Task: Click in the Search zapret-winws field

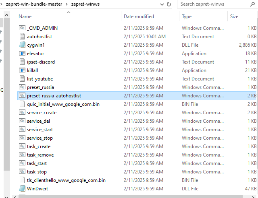Action: pyautogui.click(x=214, y=4)
